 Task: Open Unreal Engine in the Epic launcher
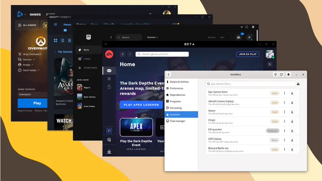point(88,68)
